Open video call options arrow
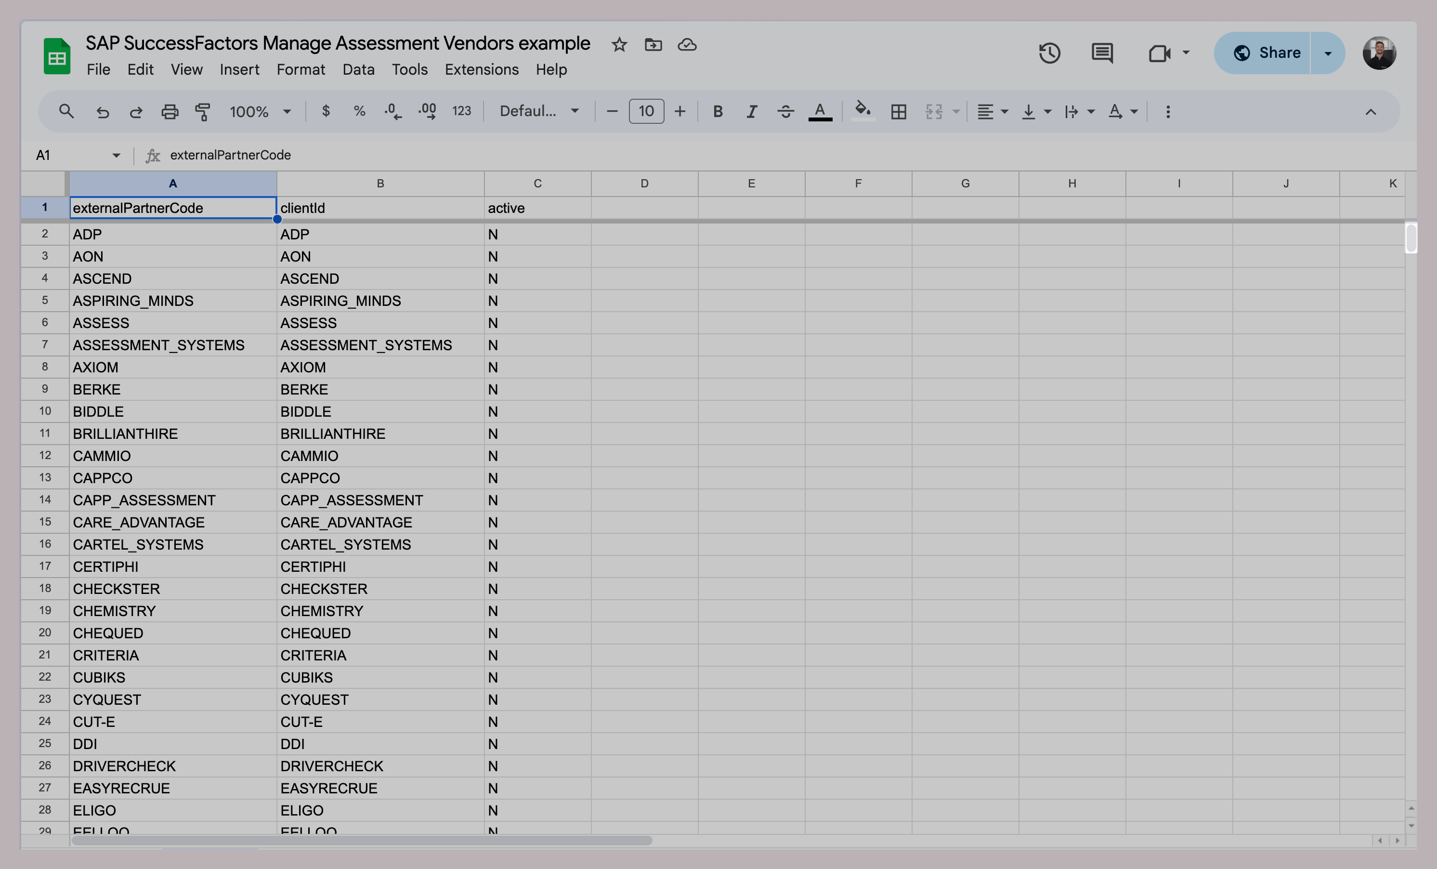The height and width of the screenshot is (869, 1437). tap(1186, 53)
